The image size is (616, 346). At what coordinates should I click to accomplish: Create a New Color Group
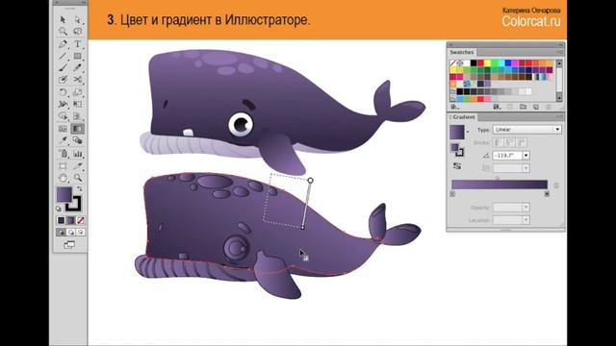[523, 107]
